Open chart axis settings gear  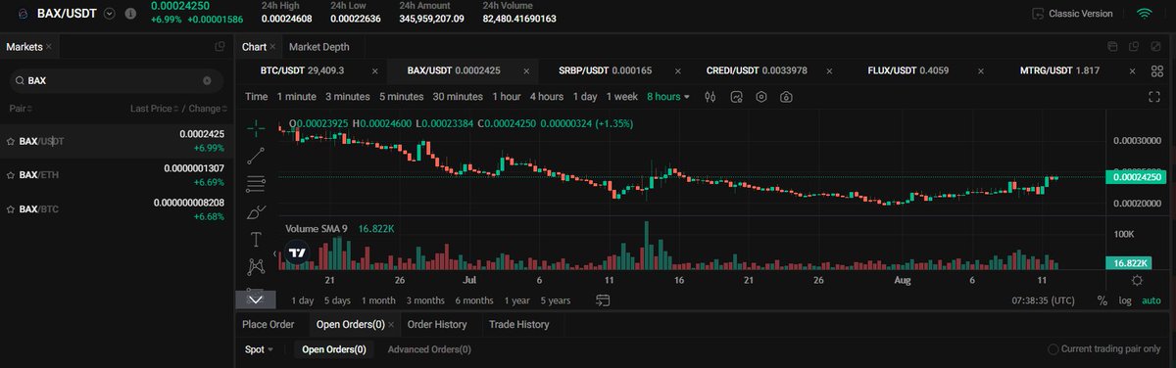(x=1136, y=280)
